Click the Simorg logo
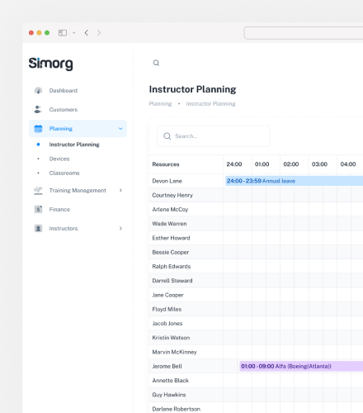363x413 pixels. click(x=51, y=64)
